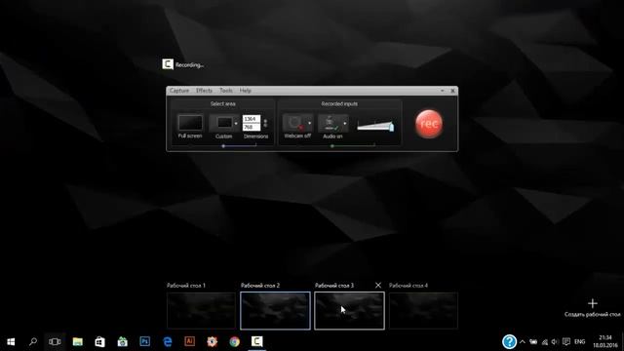
Task: Start recording with the red rec button
Action: (429, 124)
